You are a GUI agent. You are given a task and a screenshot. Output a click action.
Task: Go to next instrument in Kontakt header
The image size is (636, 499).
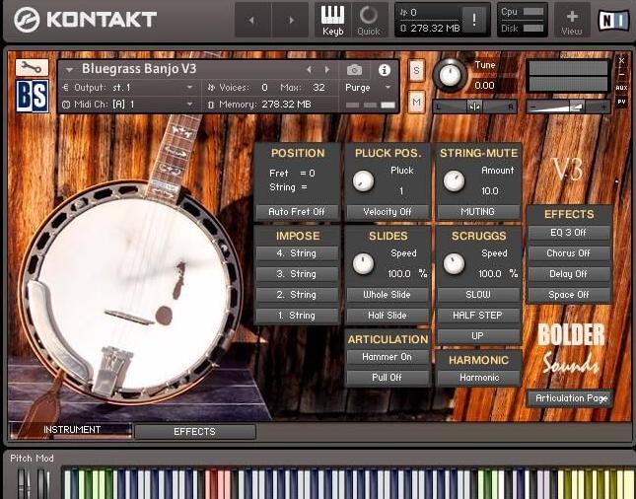(x=291, y=20)
